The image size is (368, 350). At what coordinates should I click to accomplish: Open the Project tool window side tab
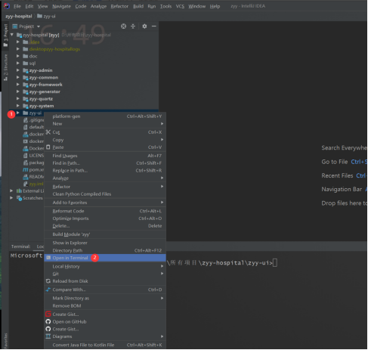coord(5,36)
